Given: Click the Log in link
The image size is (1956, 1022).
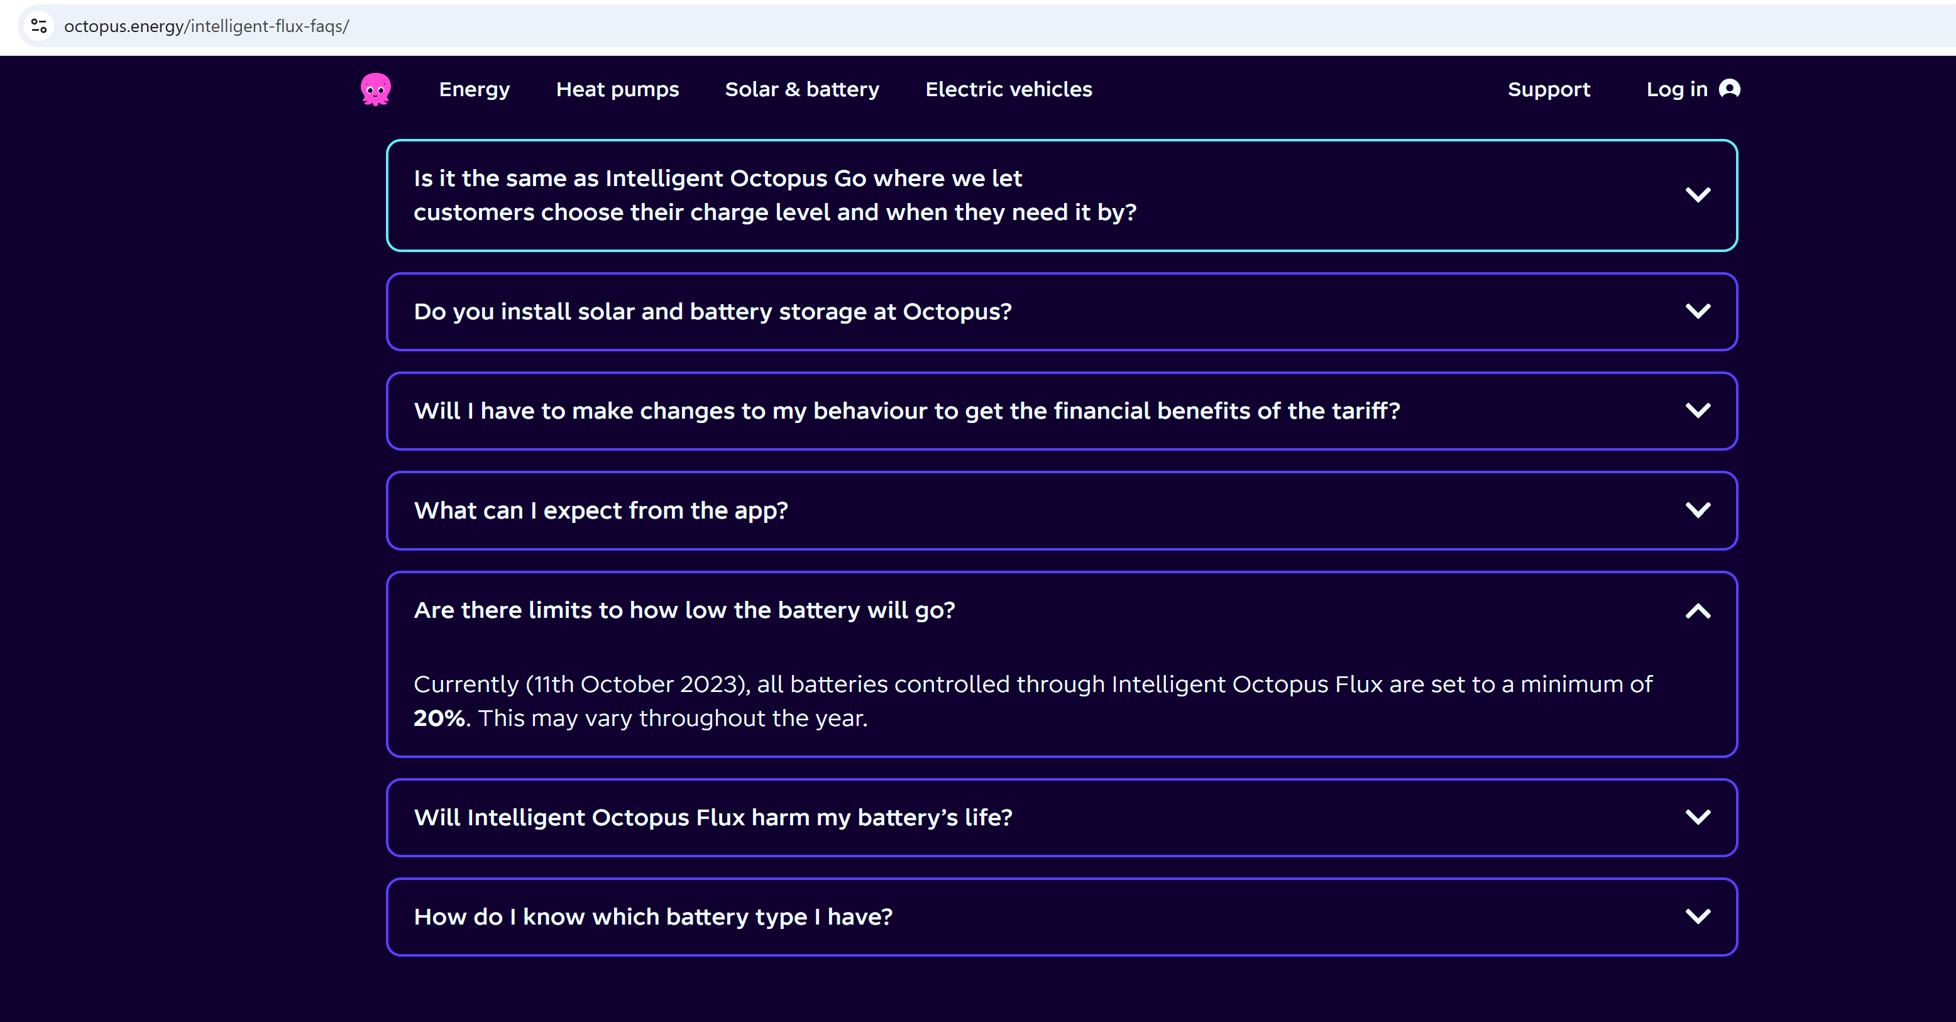Looking at the screenshot, I should [x=1676, y=90].
